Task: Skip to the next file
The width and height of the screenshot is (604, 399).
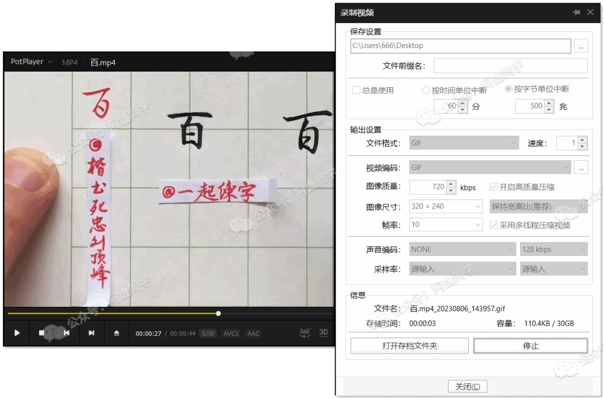Action: pyautogui.click(x=91, y=333)
